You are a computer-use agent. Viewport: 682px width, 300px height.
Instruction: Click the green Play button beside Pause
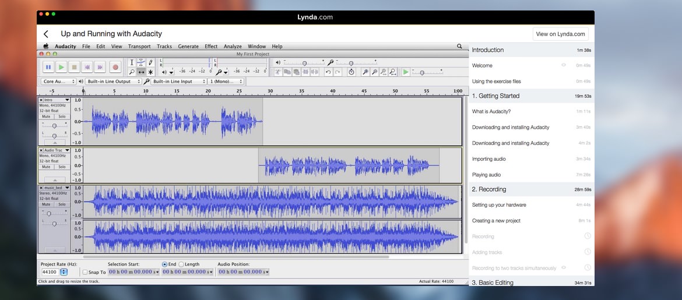coord(61,67)
